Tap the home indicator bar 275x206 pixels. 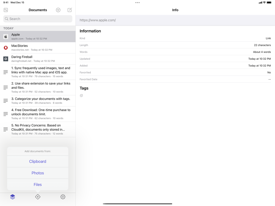[137, 204]
